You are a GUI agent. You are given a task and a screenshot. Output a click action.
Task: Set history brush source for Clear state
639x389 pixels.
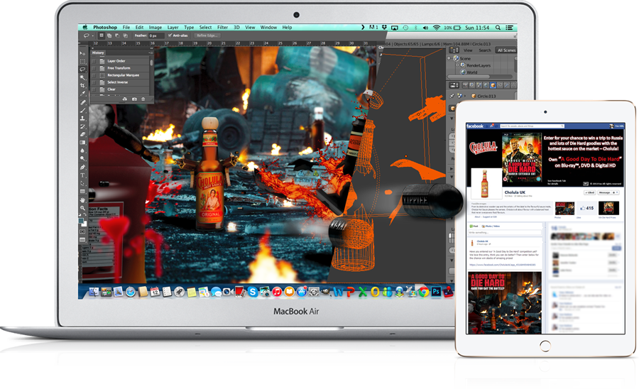click(94, 89)
